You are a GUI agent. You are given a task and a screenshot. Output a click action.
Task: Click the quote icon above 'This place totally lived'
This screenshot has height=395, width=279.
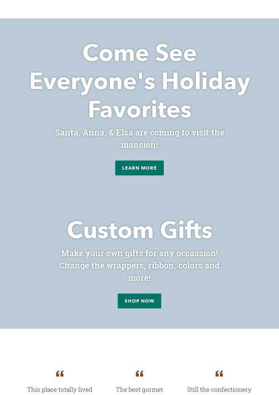pyautogui.click(x=60, y=373)
